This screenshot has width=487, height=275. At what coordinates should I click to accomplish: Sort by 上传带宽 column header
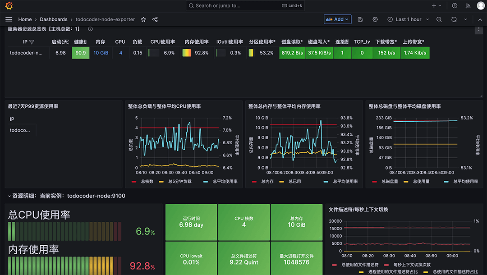[x=413, y=41]
